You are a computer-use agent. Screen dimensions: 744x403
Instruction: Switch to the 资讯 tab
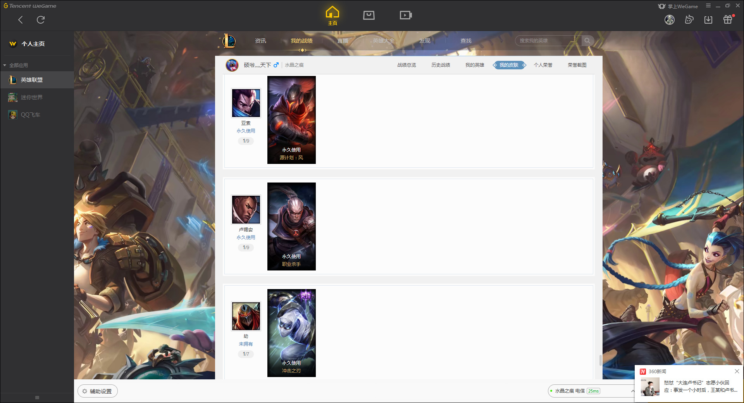click(x=260, y=41)
